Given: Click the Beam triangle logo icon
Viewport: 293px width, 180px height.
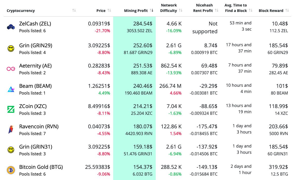Looking at the screenshot, I should click(11, 89).
